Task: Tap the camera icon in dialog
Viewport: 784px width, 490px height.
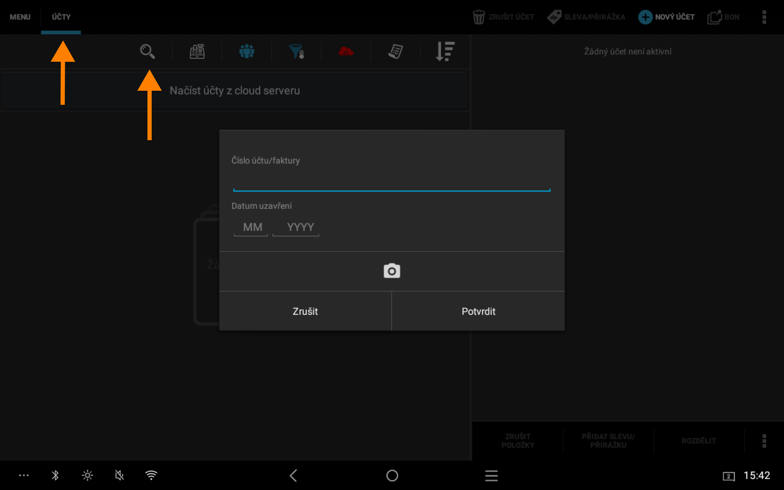Action: point(392,271)
